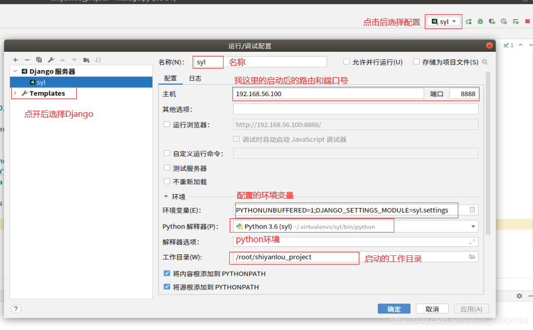533x330 pixels.
Task: Click the minus icon to remove configuration
Action: [x=27, y=60]
